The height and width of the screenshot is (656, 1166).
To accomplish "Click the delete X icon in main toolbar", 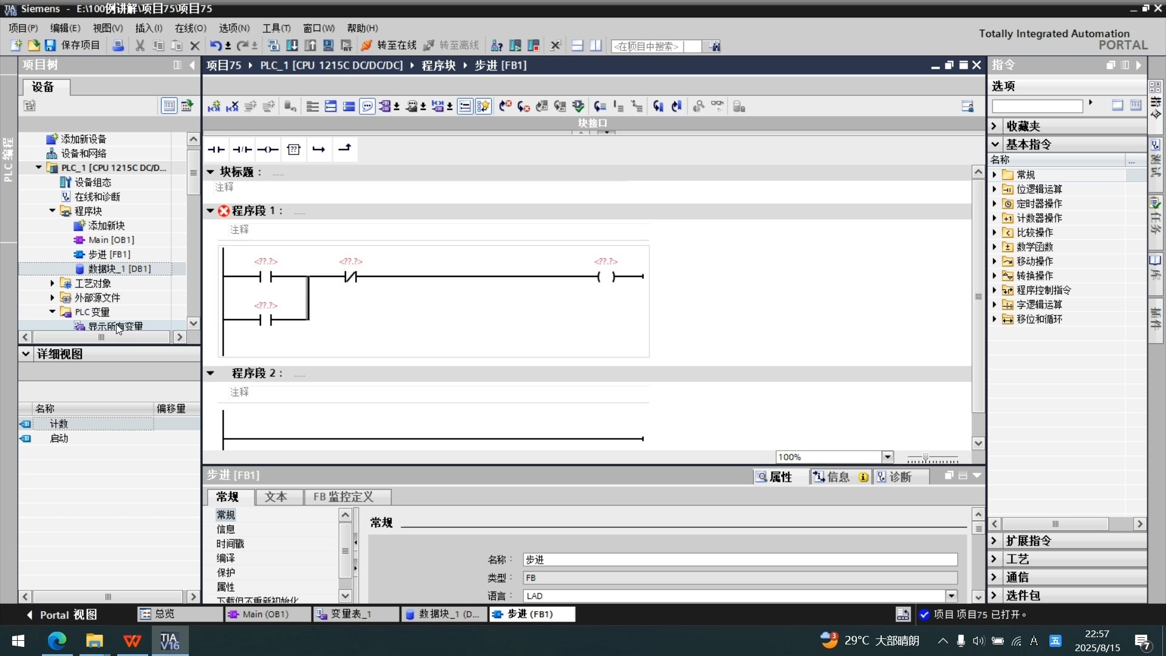I will (x=195, y=46).
